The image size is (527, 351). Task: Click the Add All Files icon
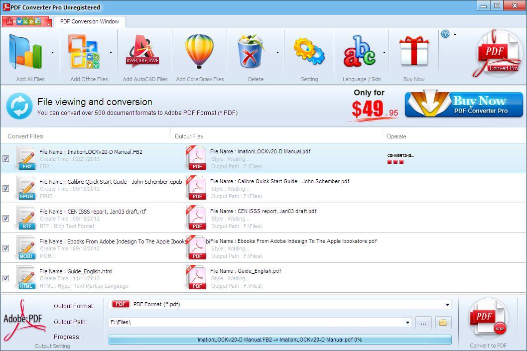(25, 52)
